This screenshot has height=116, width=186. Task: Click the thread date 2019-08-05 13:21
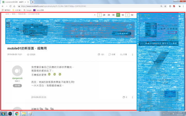15,54
